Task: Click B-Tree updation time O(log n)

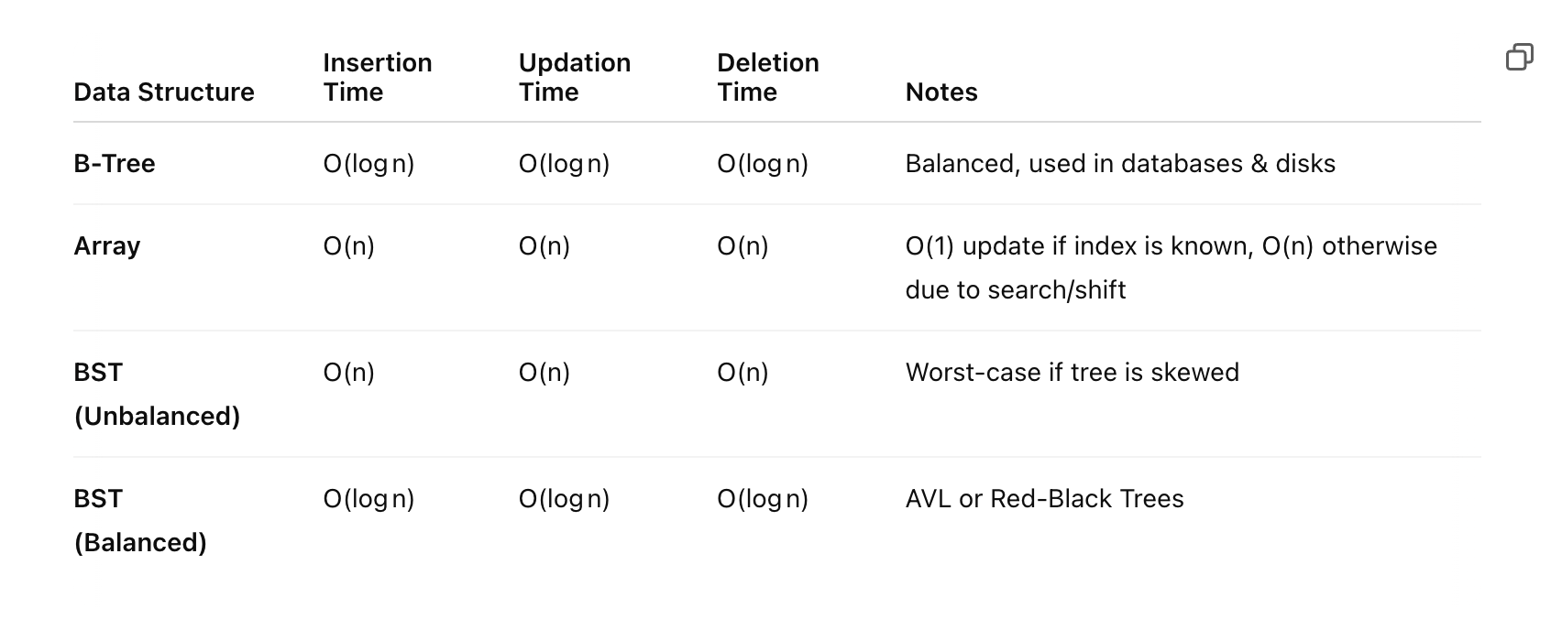Action: (x=564, y=163)
